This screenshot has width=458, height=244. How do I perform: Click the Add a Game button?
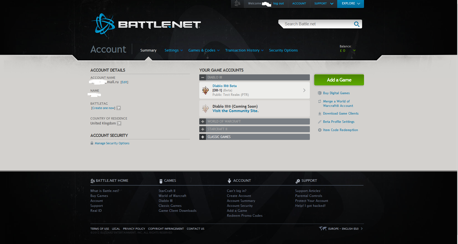pyautogui.click(x=339, y=80)
